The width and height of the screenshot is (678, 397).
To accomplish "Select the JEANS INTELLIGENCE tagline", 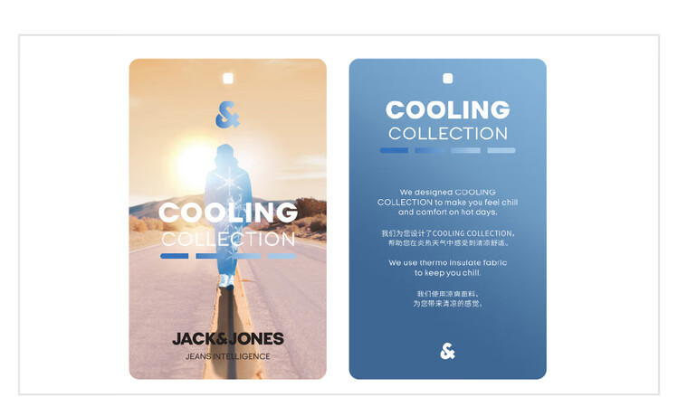I will point(228,356).
